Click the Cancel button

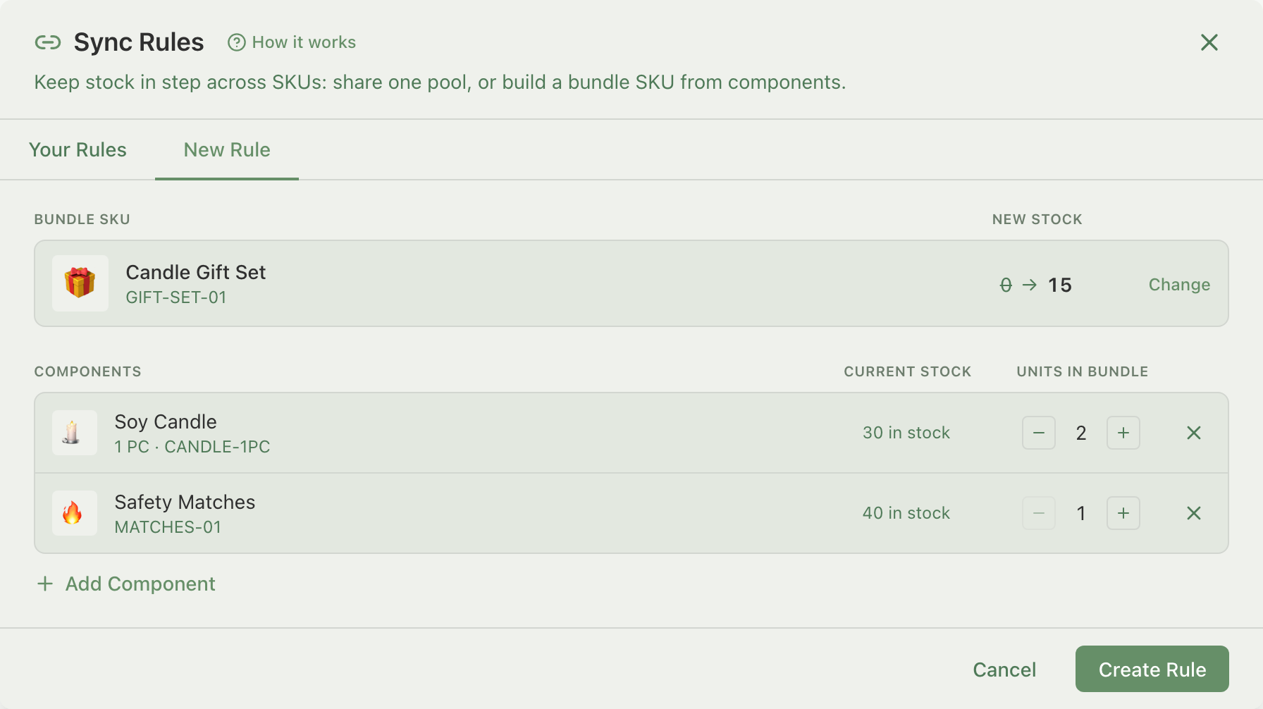[1004, 670]
